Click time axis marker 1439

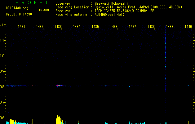[x=170, y=27]
